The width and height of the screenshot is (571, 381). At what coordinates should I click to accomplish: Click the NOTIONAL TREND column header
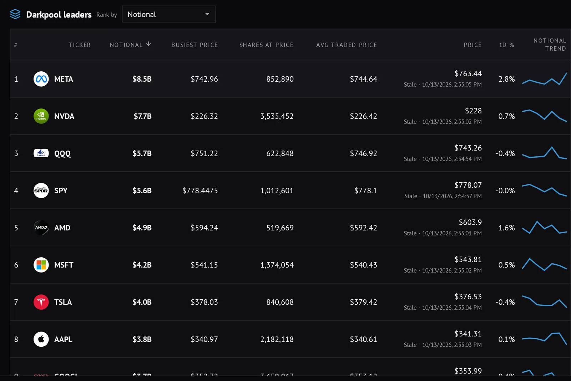pos(550,45)
